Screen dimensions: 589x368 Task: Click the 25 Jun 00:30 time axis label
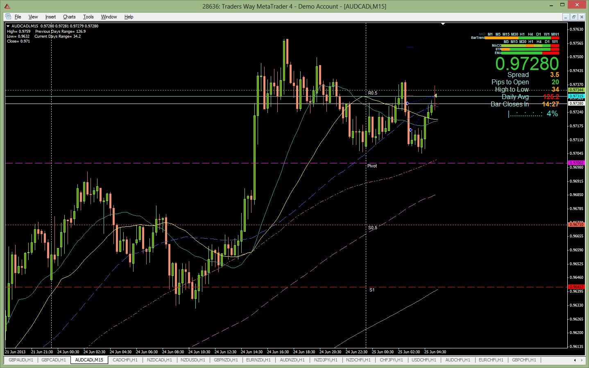coord(383,352)
